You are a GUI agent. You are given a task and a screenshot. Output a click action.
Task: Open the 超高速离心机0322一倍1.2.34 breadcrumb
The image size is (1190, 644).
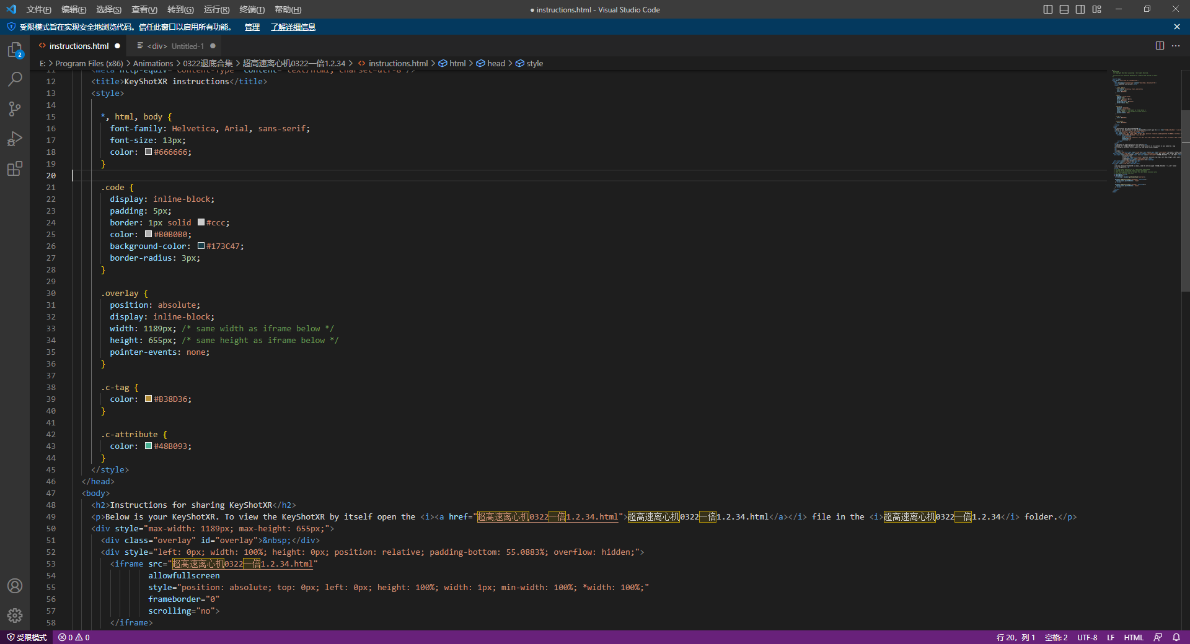[x=294, y=63]
